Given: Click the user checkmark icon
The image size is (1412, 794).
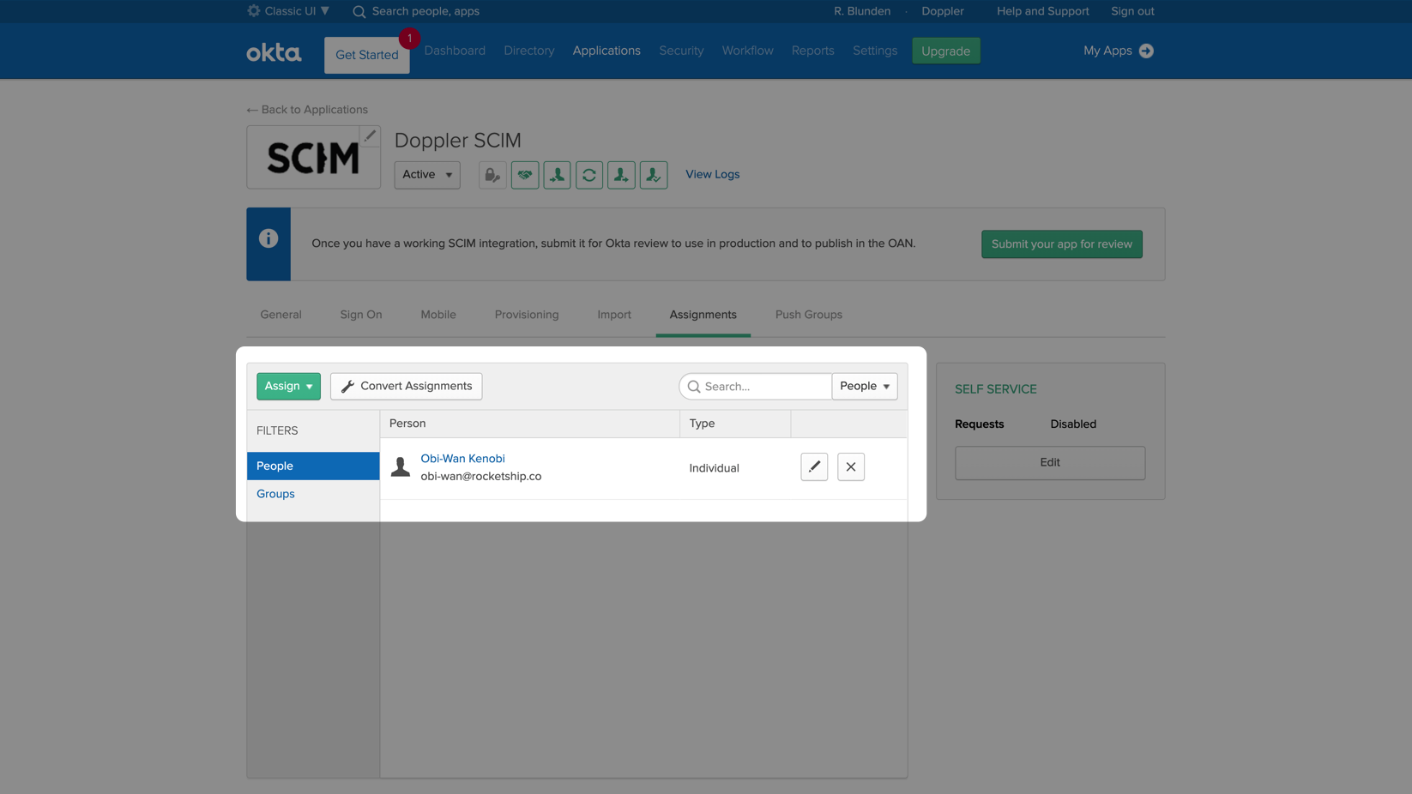Looking at the screenshot, I should pyautogui.click(x=654, y=175).
